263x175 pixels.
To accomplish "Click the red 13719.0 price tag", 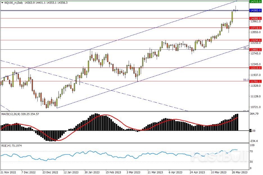I will click(x=255, y=28).
